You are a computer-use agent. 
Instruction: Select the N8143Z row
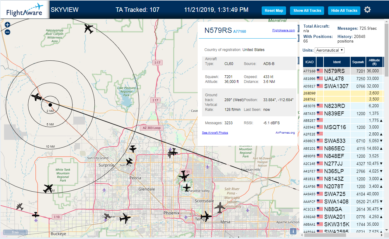pos(343,179)
